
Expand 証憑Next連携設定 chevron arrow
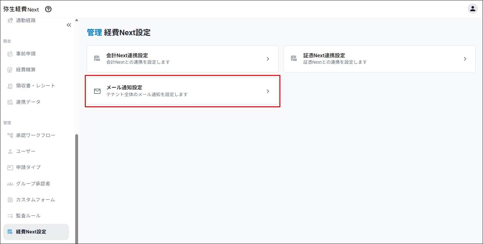click(465, 59)
